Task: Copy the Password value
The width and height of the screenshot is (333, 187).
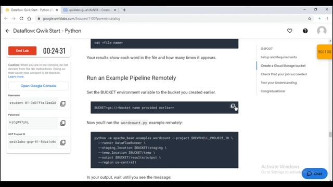Action: pyautogui.click(x=63, y=123)
